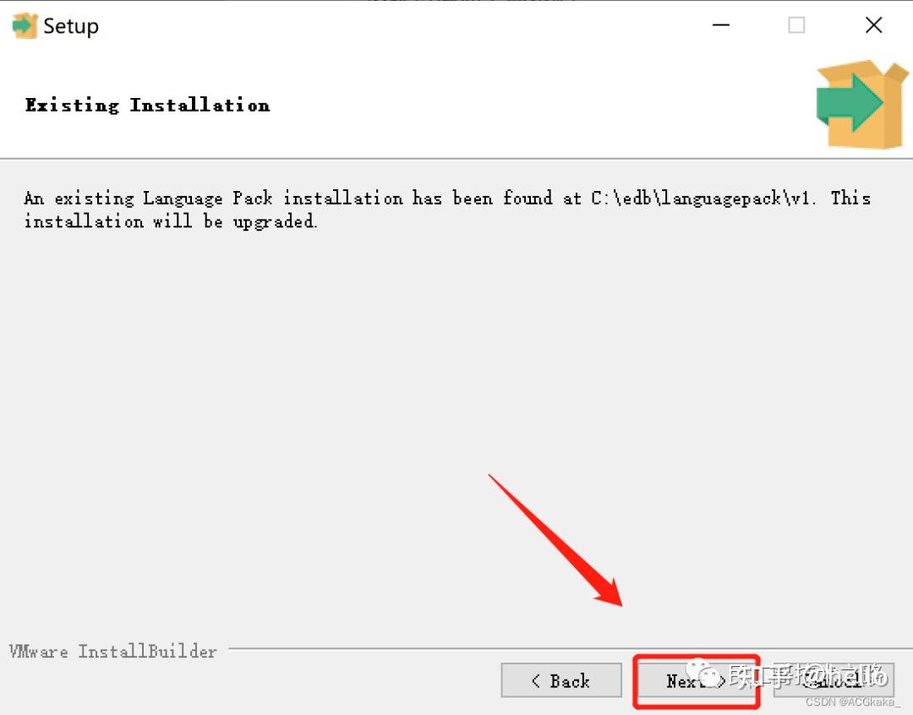Click the CSDN @ACGkaka_ watermark text
913x715 pixels.
852,702
